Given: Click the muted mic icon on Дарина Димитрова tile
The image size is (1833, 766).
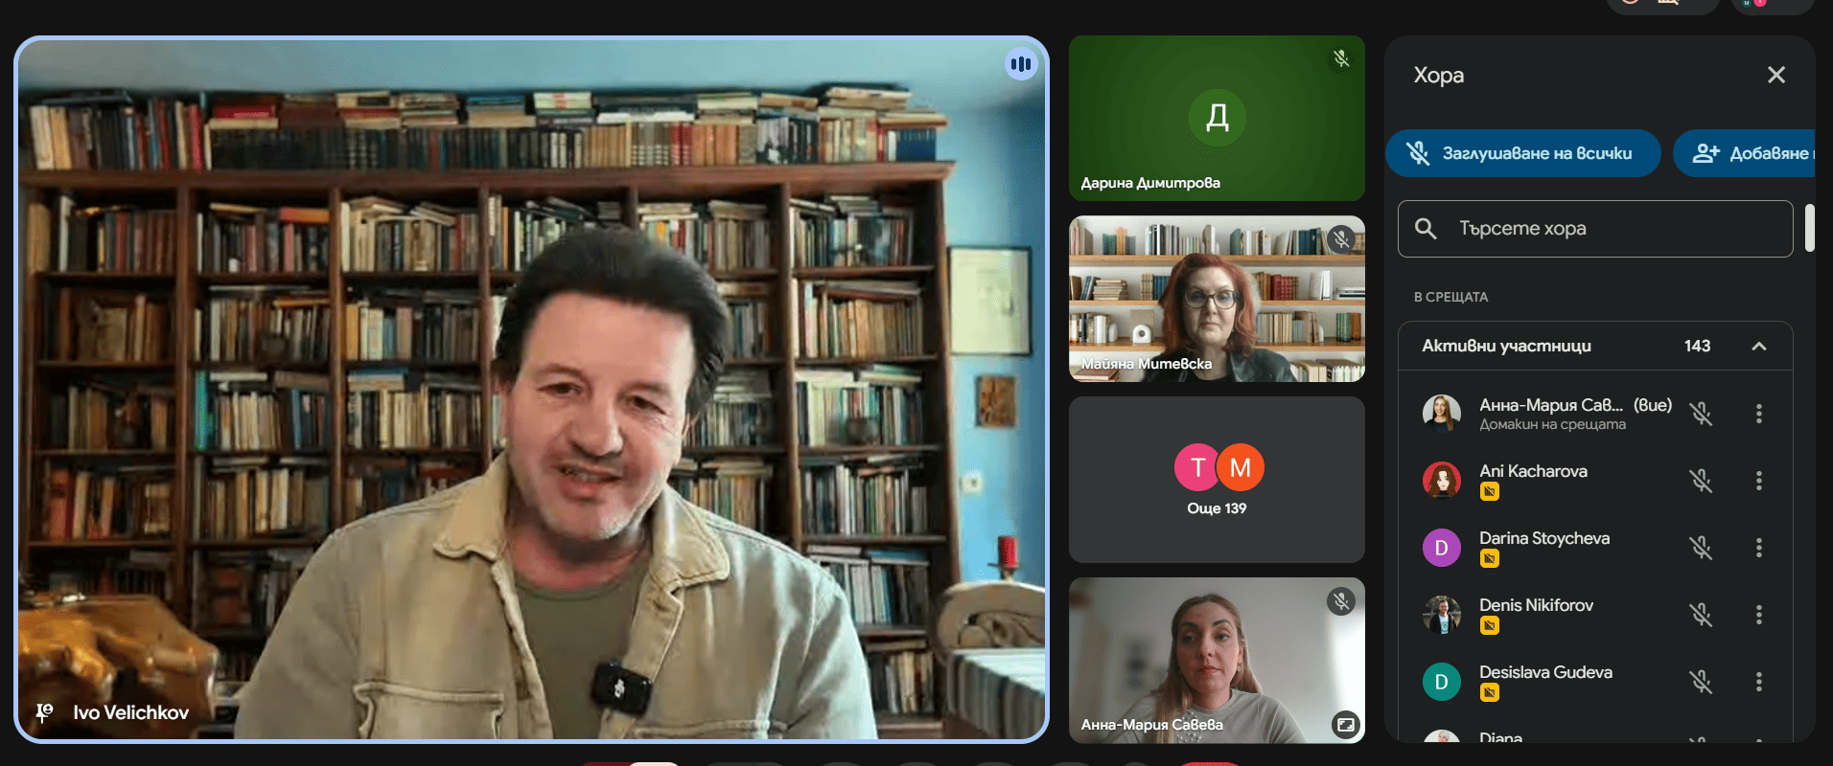Looking at the screenshot, I should pyautogui.click(x=1341, y=58).
